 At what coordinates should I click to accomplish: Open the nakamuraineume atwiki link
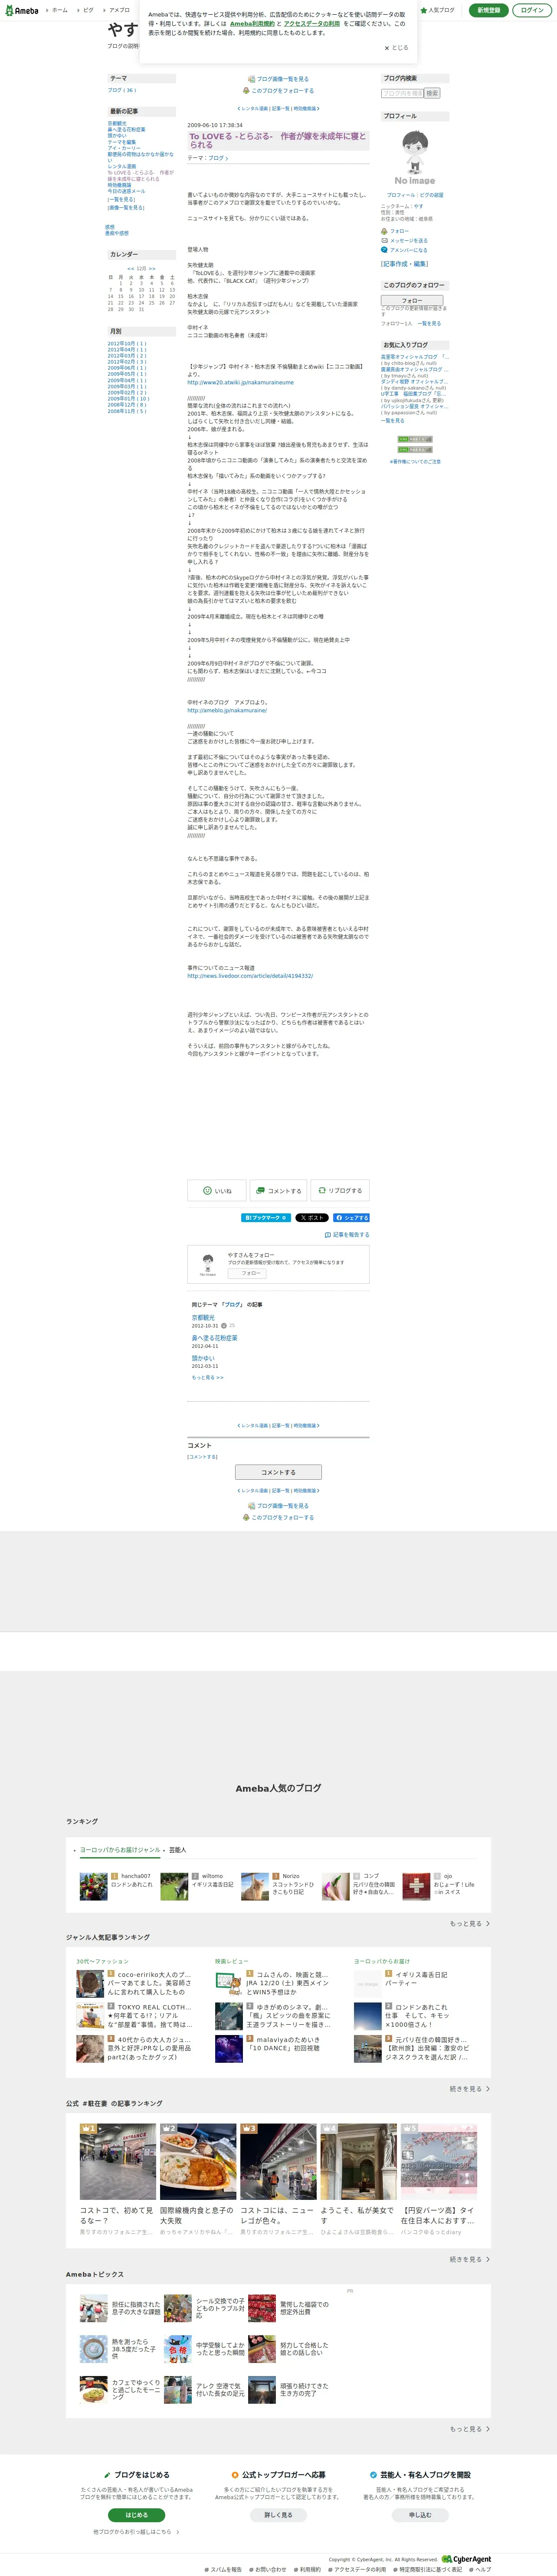coord(240,382)
